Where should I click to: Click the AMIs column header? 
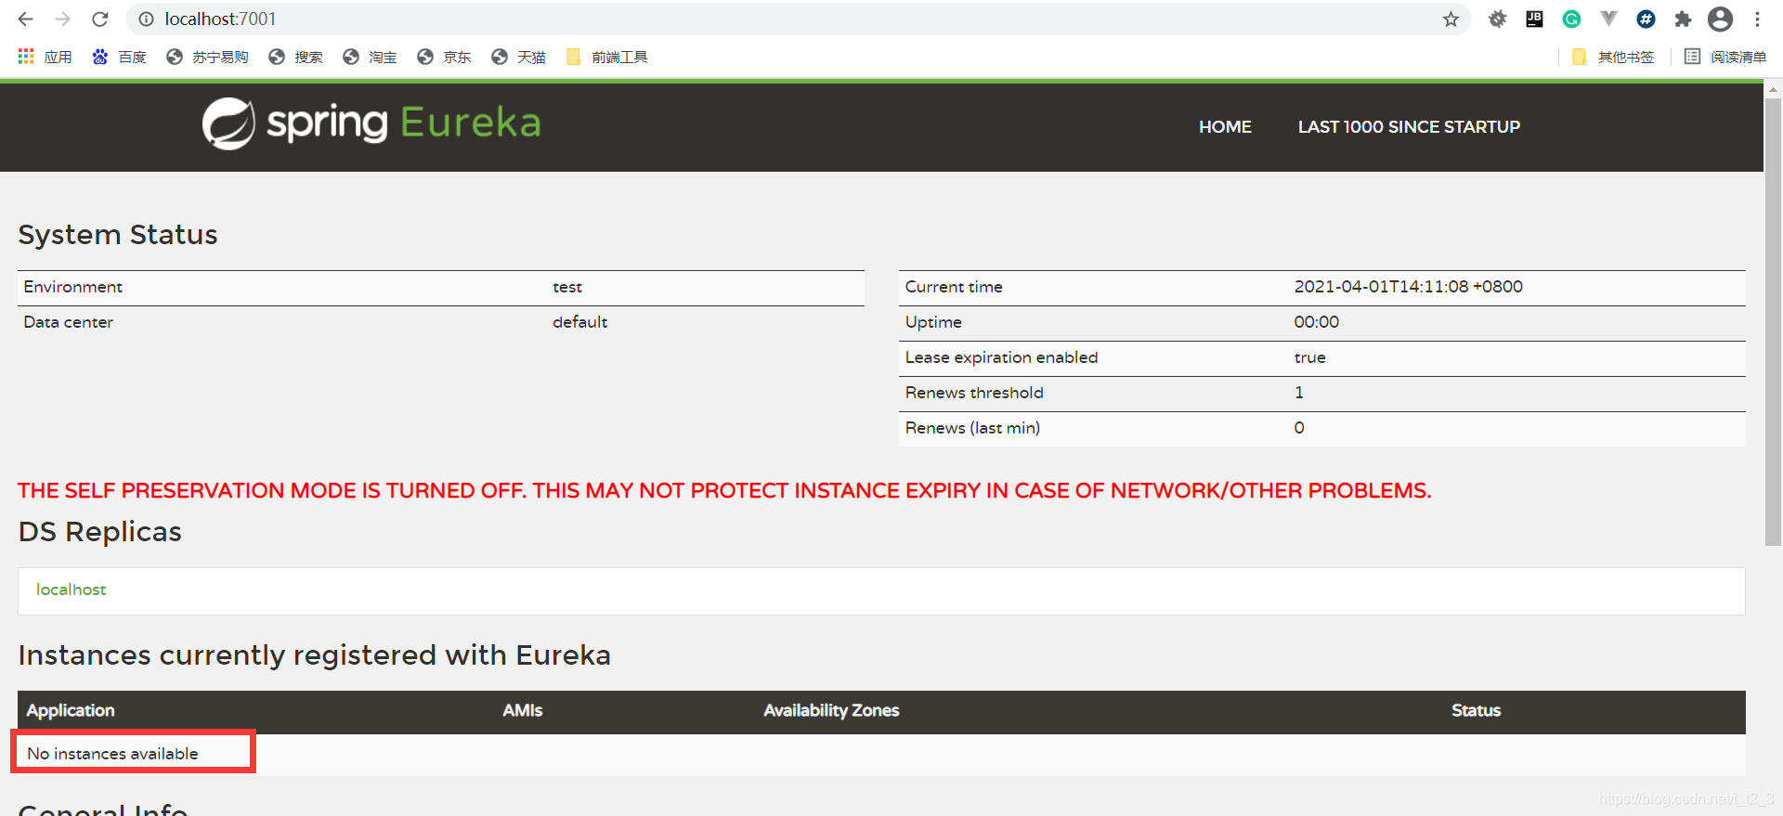pos(522,710)
